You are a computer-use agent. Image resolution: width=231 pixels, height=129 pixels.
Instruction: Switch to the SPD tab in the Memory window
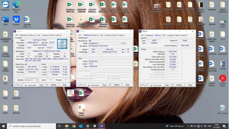tap(164, 36)
